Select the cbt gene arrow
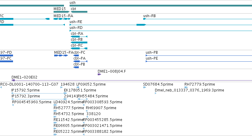252x136 pixels. click(79, 12)
